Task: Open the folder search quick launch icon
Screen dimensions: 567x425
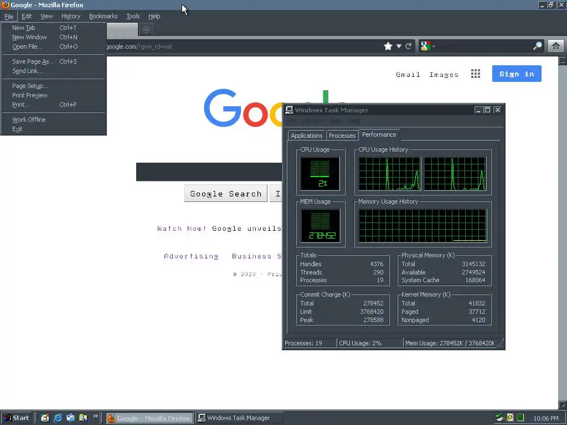Action: (x=83, y=418)
